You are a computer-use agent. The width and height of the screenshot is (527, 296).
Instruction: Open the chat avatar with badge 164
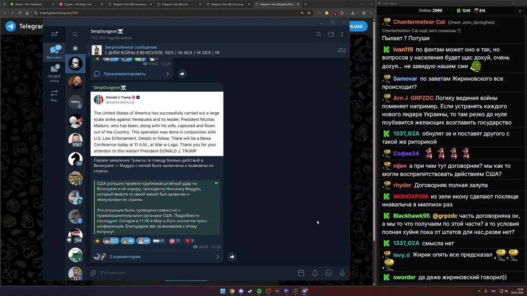pos(75,236)
